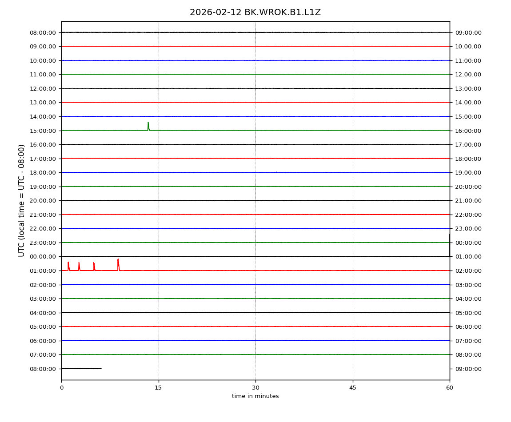511x422 pixels.
Task: Select the 12:00:00 label on the left axis
Action: point(43,88)
